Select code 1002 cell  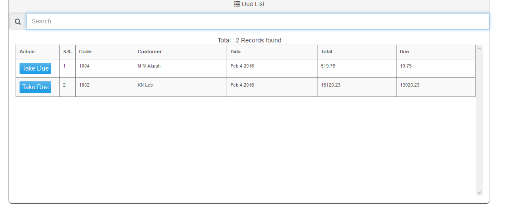(x=84, y=85)
